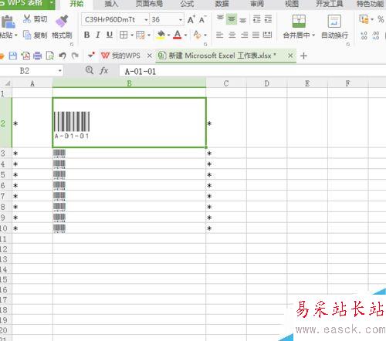This screenshot has width=386, height=341.
Task: Apply yellow fill color bucket
Action: 161,35
